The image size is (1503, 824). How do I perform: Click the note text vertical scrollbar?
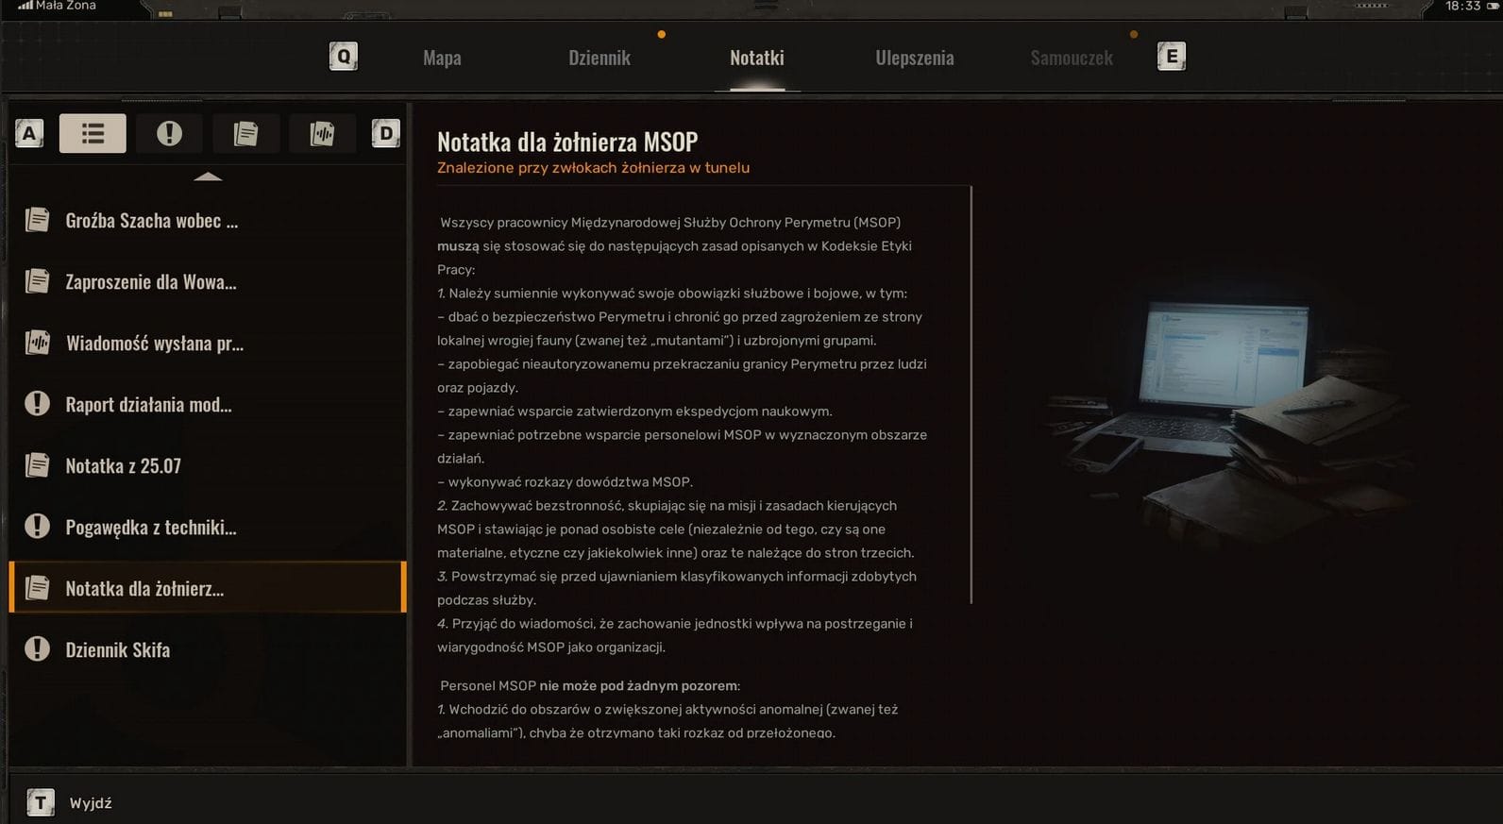pos(971,395)
